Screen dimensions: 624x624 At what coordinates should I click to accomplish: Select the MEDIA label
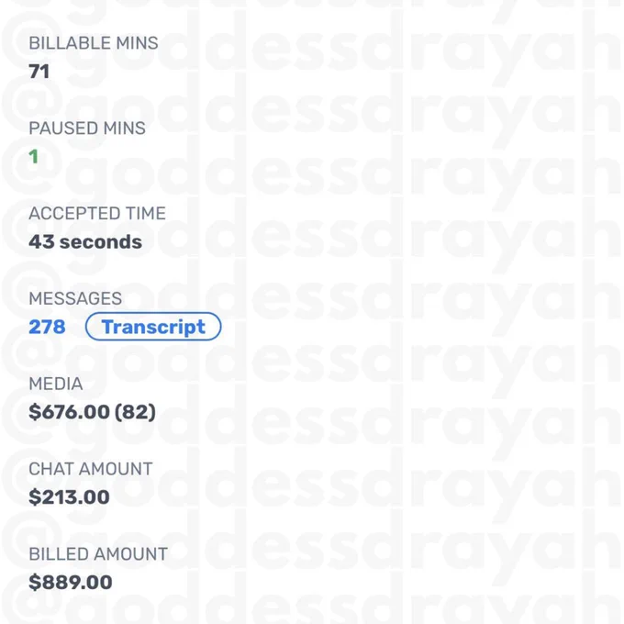(56, 384)
